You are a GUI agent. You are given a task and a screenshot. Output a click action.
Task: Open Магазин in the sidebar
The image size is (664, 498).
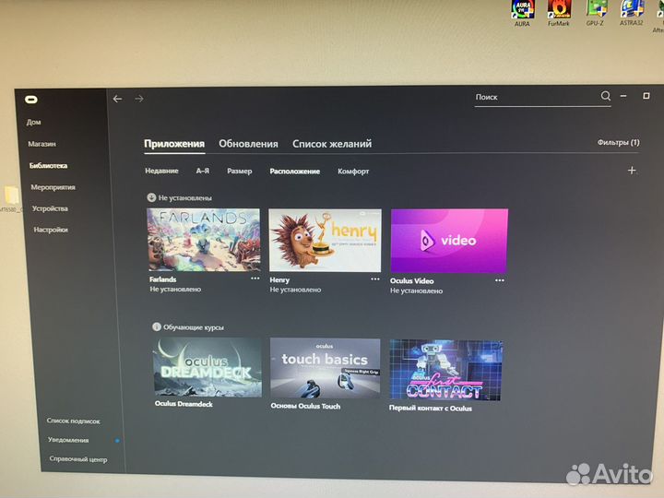(41, 144)
